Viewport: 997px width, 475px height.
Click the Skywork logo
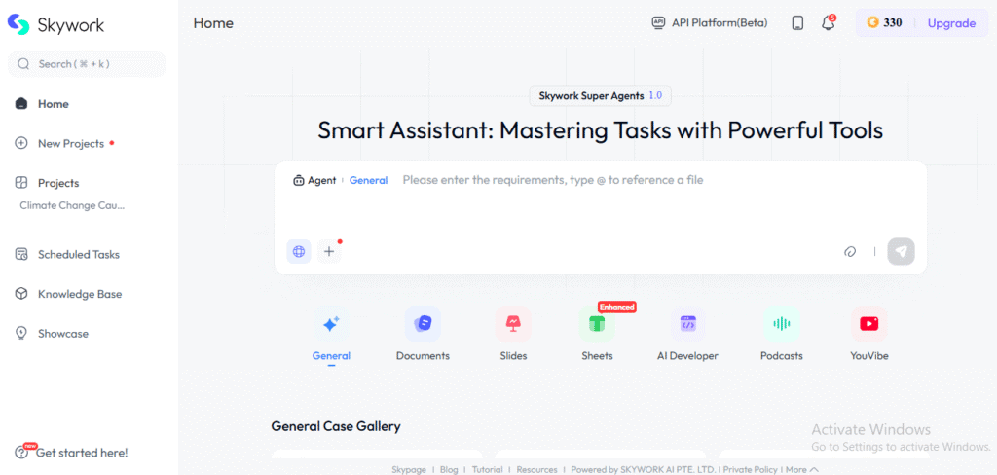tap(55, 24)
